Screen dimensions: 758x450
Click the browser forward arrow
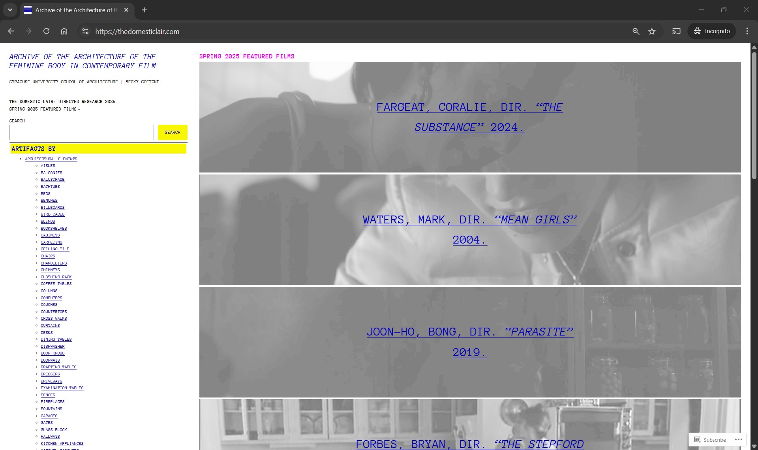pyautogui.click(x=28, y=31)
